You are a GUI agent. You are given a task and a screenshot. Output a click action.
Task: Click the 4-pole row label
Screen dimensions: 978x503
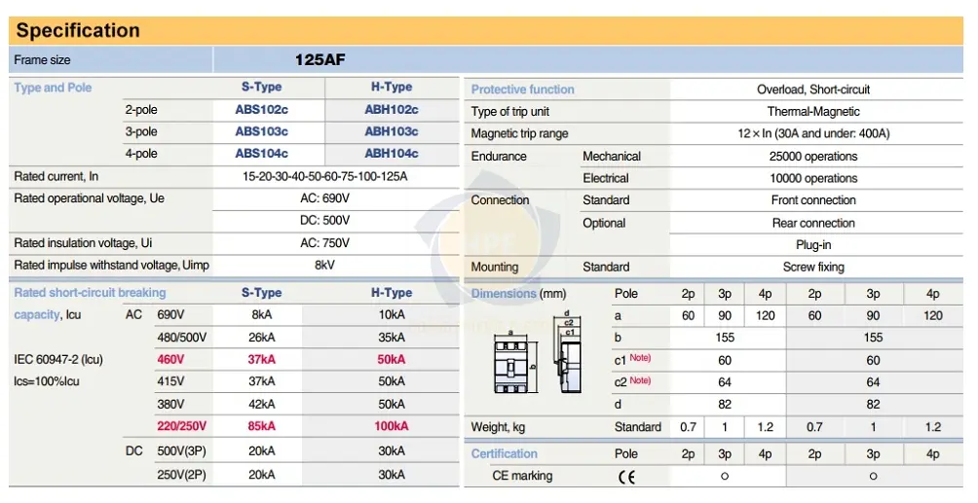coord(141,154)
